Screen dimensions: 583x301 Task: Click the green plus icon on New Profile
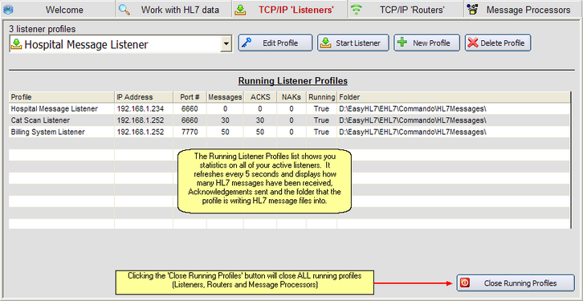click(x=402, y=43)
